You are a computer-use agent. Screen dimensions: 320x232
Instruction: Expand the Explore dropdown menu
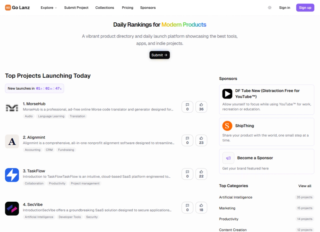48,8
